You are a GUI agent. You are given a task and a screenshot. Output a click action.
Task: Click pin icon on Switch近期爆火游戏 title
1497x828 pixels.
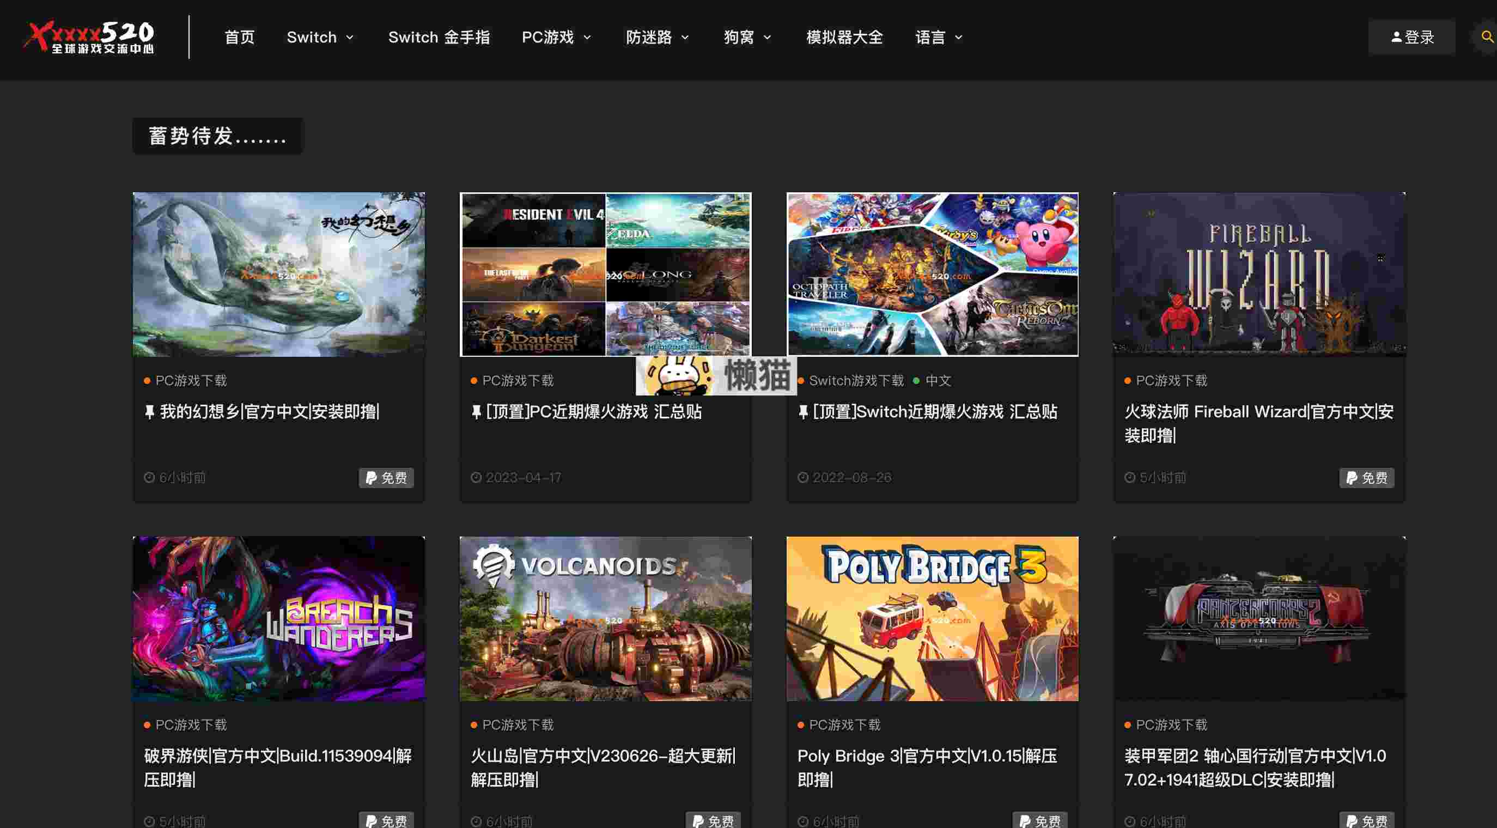(x=803, y=412)
